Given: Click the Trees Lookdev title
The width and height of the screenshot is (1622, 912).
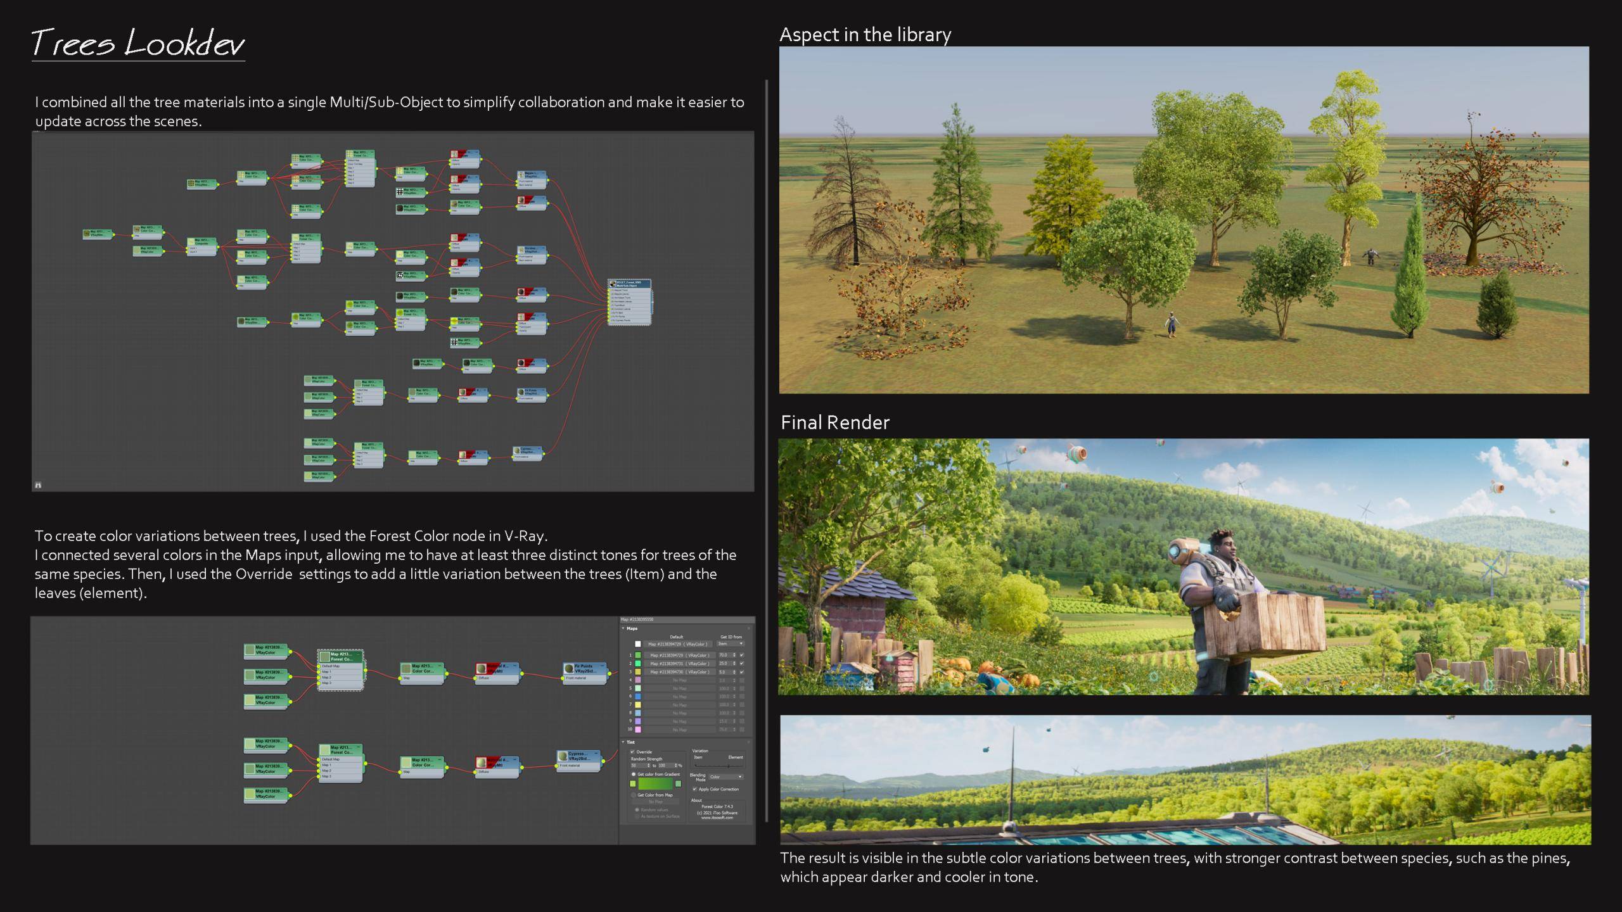Looking at the screenshot, I should (138, 43).
